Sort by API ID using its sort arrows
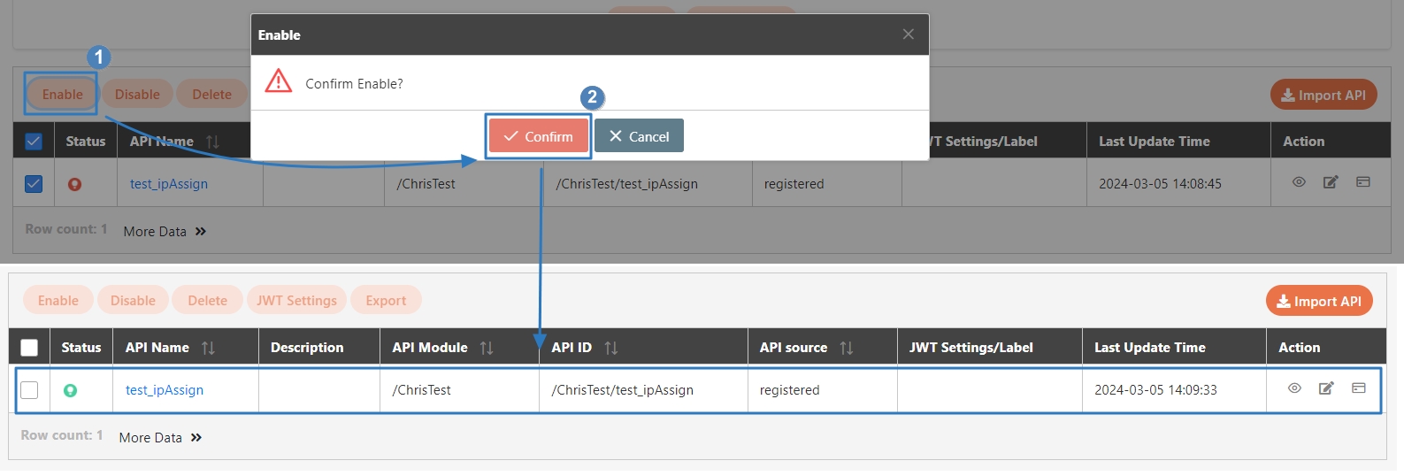Viewport: 1404px width, 476px height. (611, 348)
